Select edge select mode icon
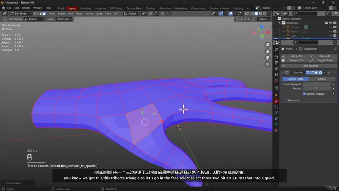The width and height of the screenshot is (339, 191). [x=40, y=14]
